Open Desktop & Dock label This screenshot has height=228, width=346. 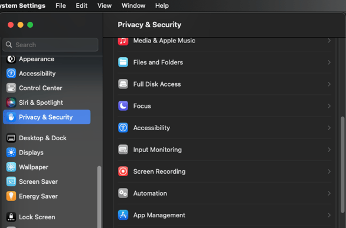[43, 138]
